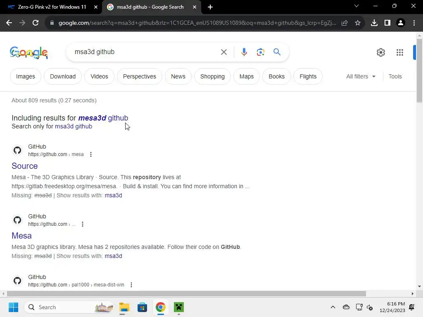Filter results by Flights

point(308,76)
